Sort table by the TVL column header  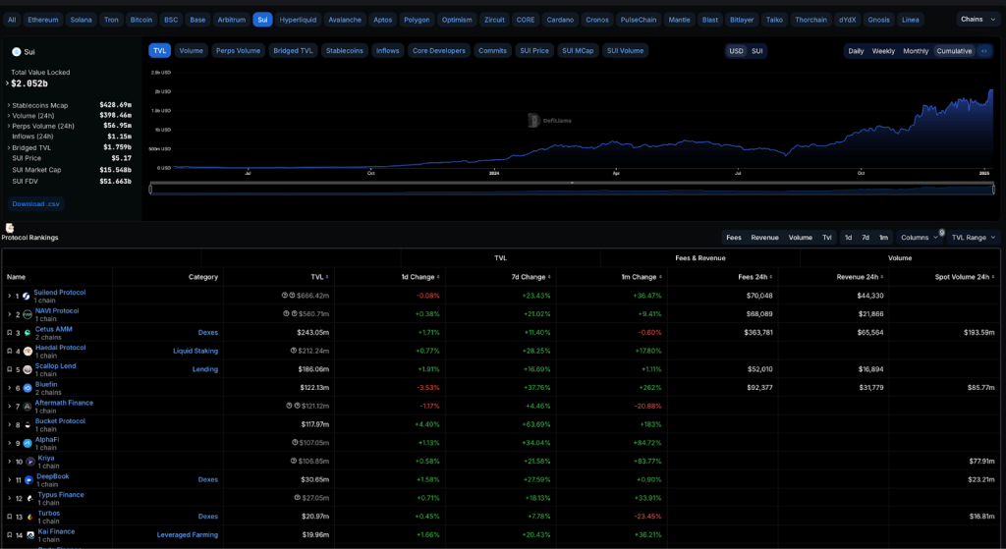[x=319, y=277]
